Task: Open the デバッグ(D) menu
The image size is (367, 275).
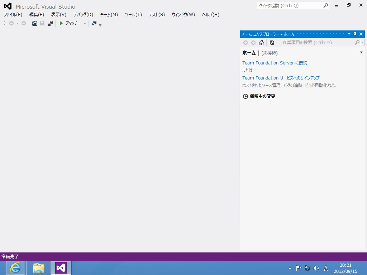Action: point(83,15)
